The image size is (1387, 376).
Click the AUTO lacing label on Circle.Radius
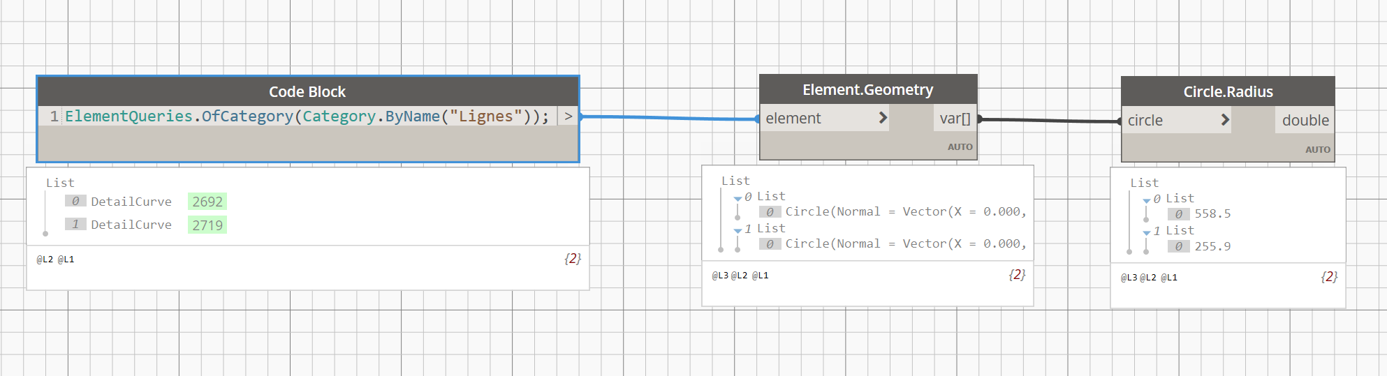click(x=1317, y=150)
